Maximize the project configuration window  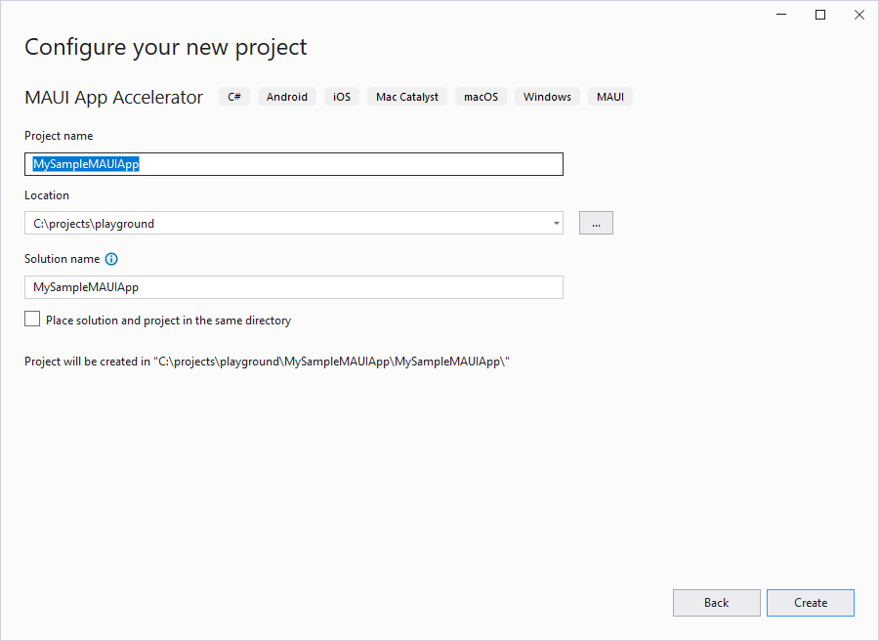click(820, 15)
